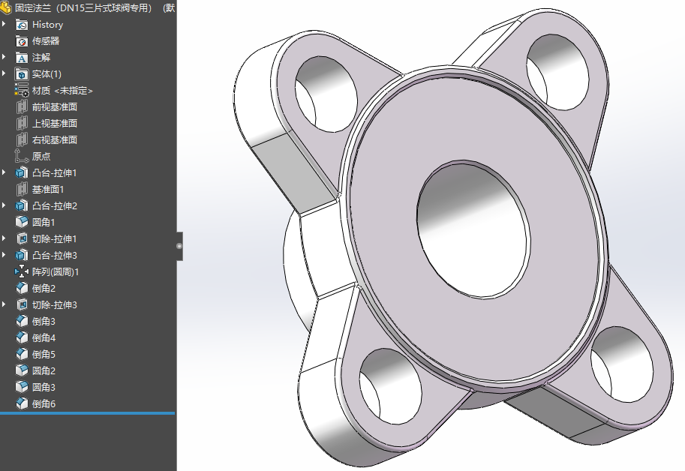Click the 基准面1 reference plane icon

pos(22,190)
